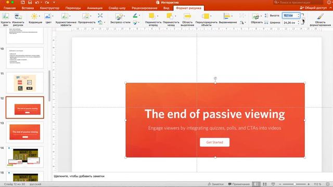The height and width of the screenshot is (187, 333).
Task: Click the notes area 'Щелкните, чтобы добавить заметки'
Action: [x=79, y=176]
